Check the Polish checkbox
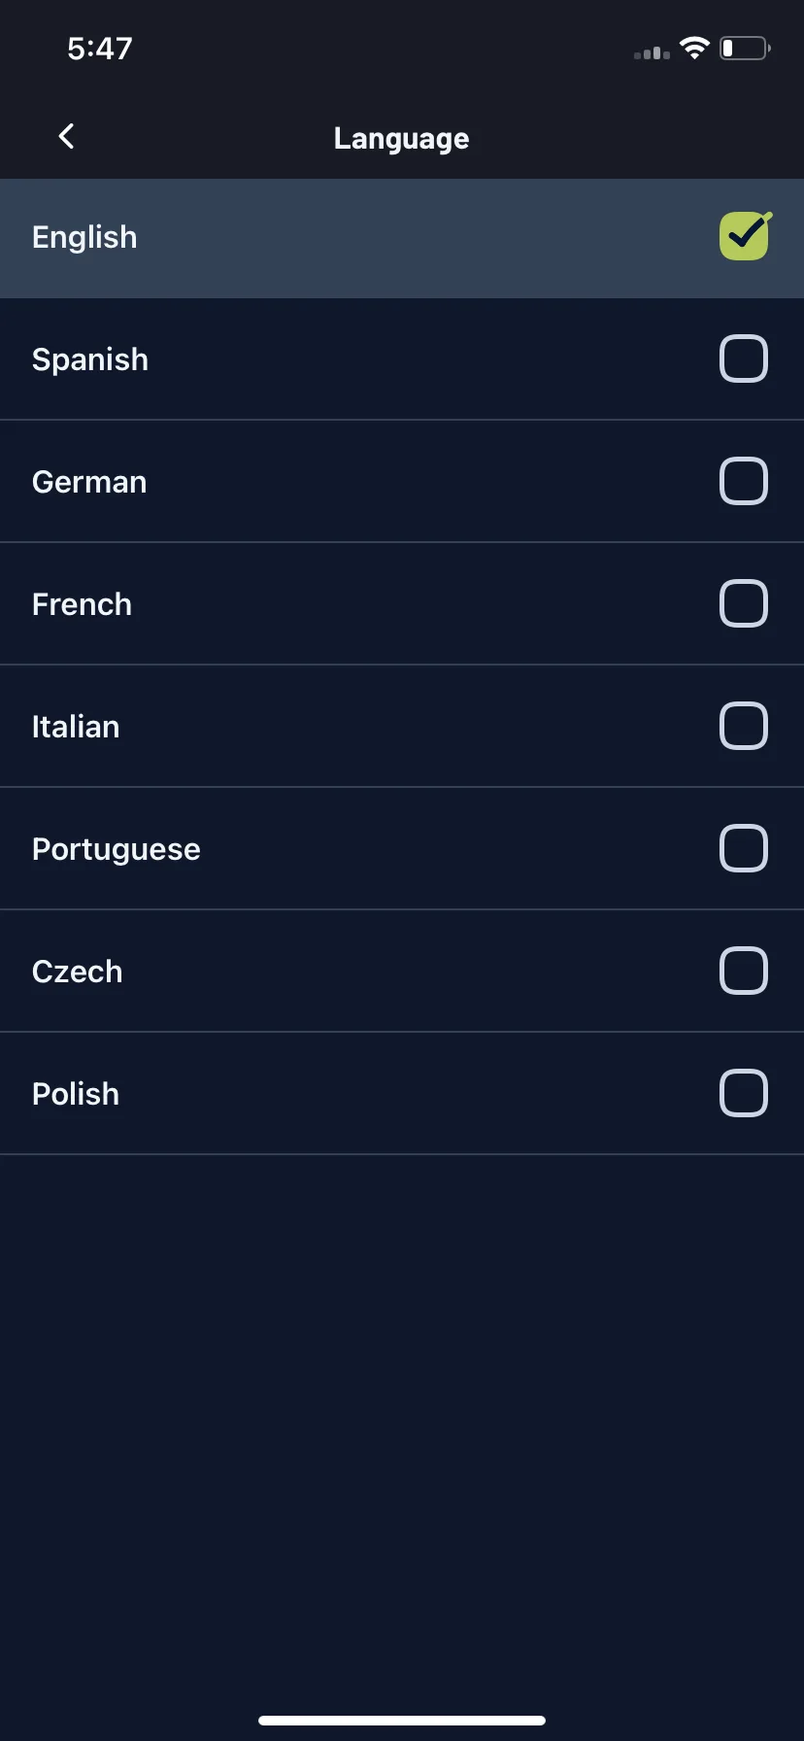Viewport: 804px width, 1741px height. (x=744, y=1093)
